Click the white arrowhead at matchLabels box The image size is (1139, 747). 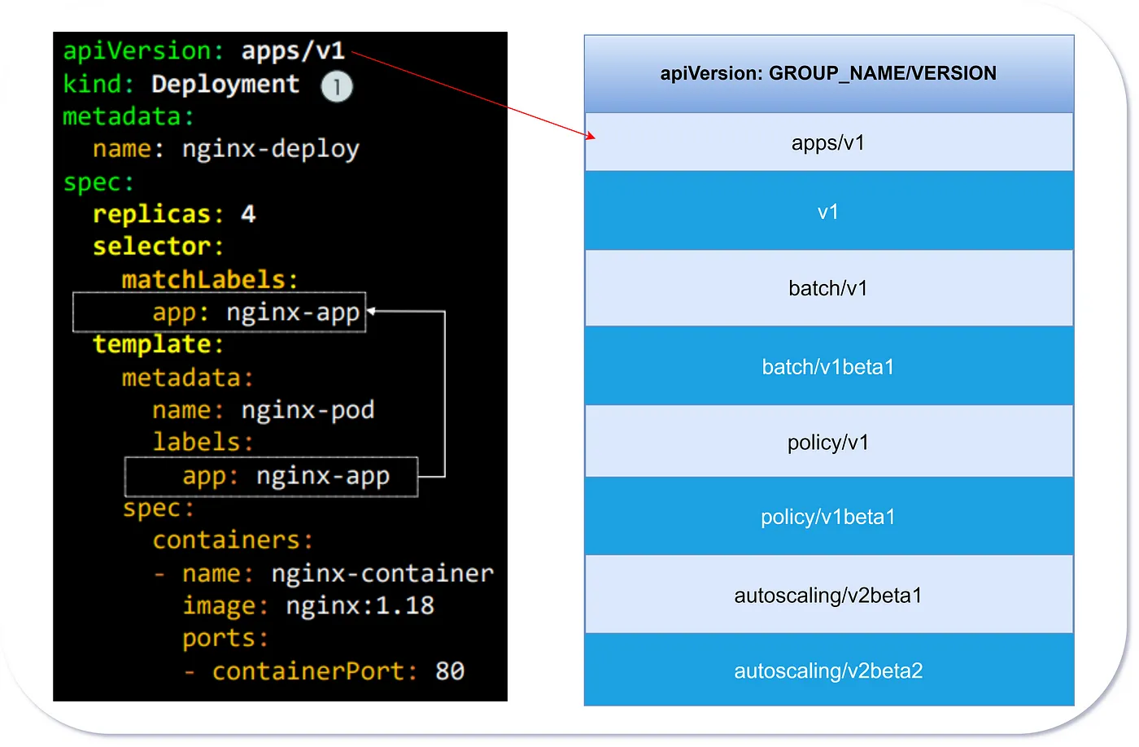(x=371, y=311)
